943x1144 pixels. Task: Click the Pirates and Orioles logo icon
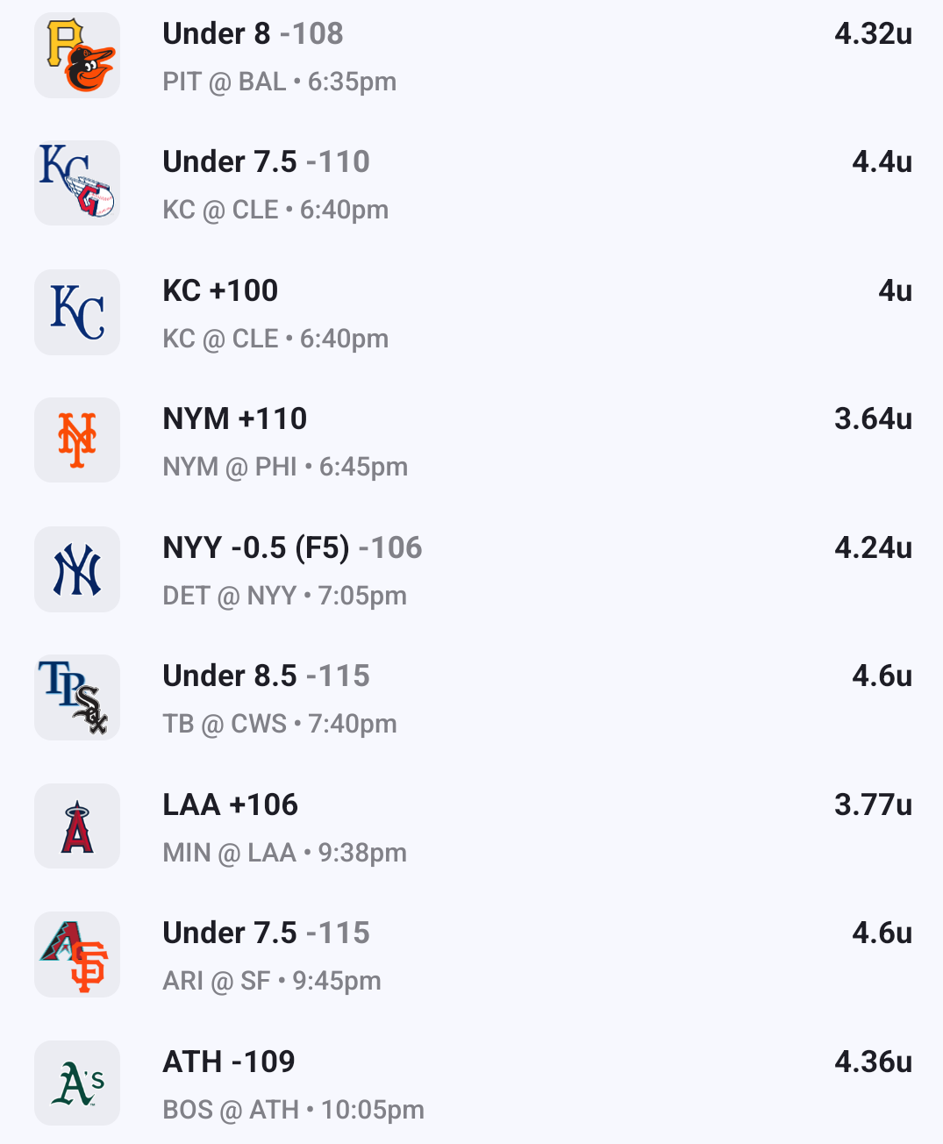[77, 55]
